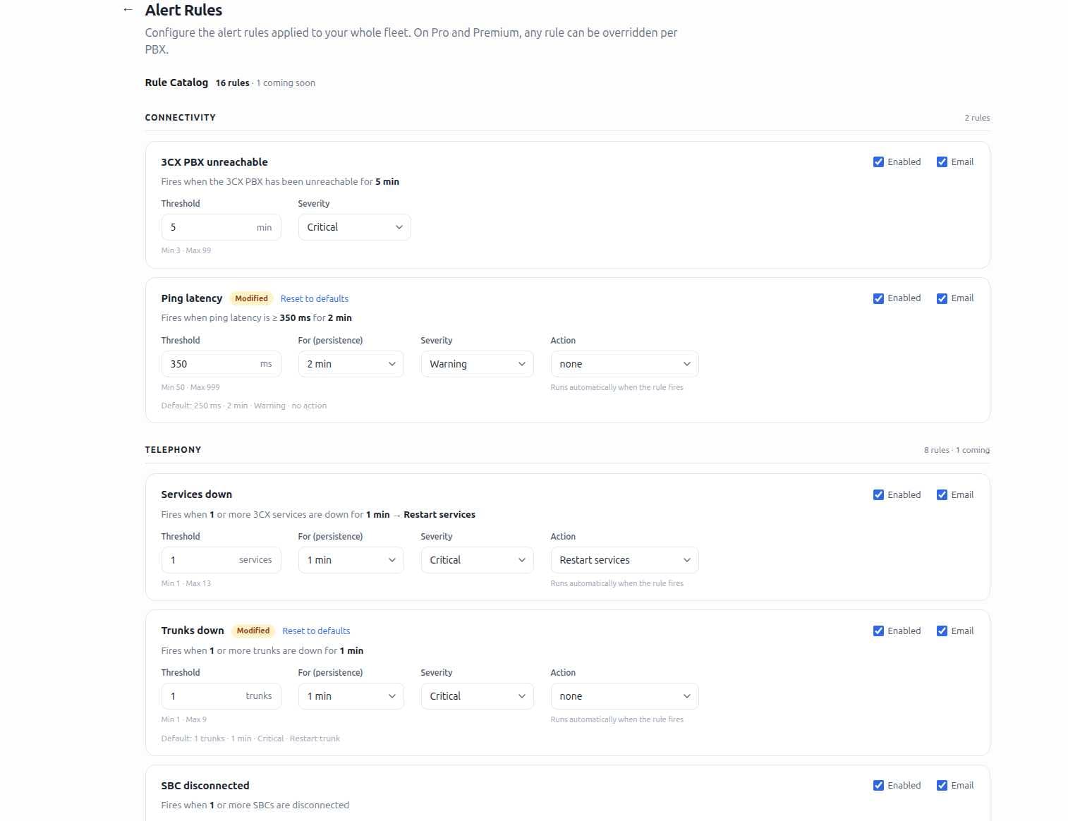Click the 'SBC disconnected' rule title
This screenshot has width=1068, height=821.
(205, 786)
